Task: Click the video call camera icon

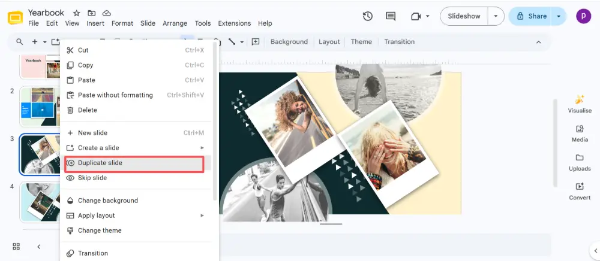Action: point(416,16)
